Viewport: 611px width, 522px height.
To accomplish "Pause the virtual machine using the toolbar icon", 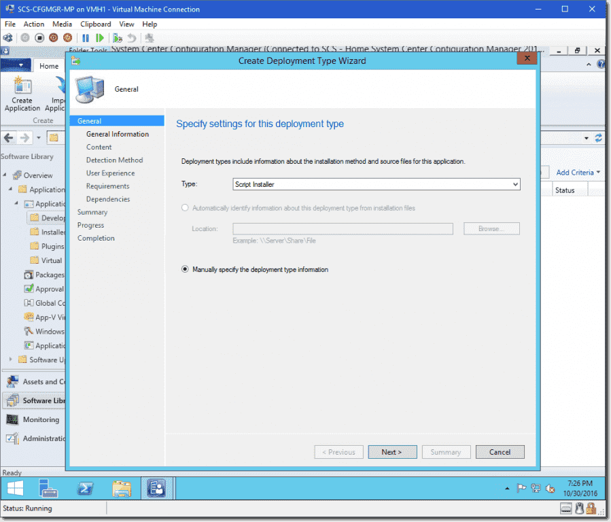I will point(86,37).
